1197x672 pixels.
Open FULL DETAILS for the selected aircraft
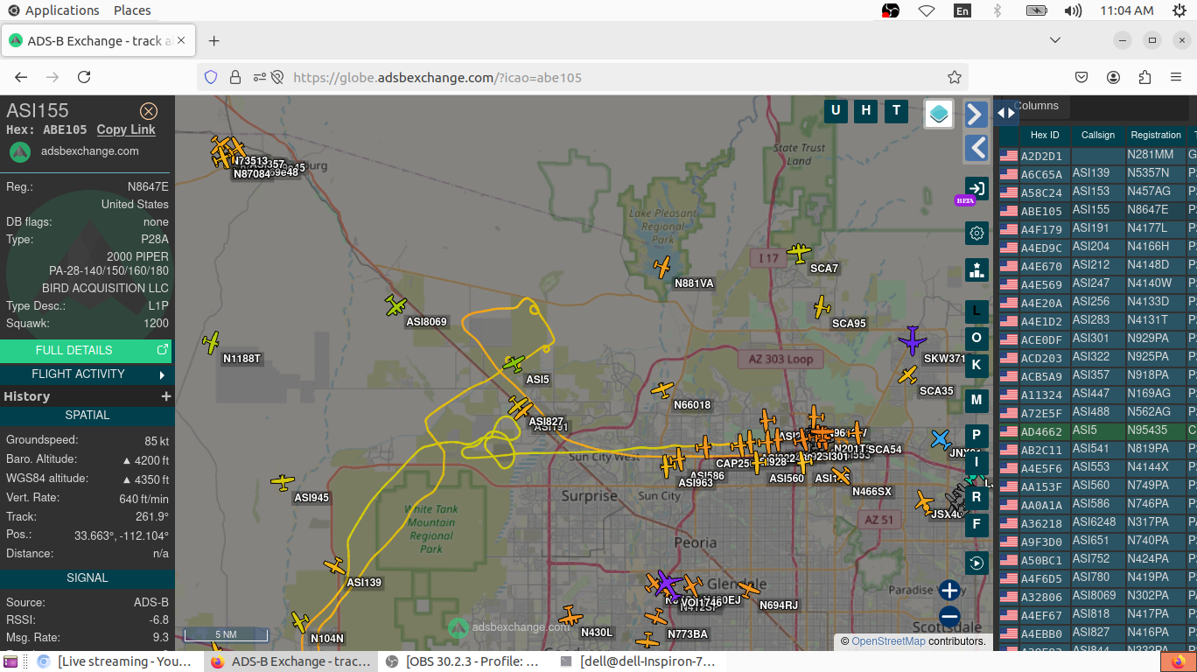pos(86,350)
